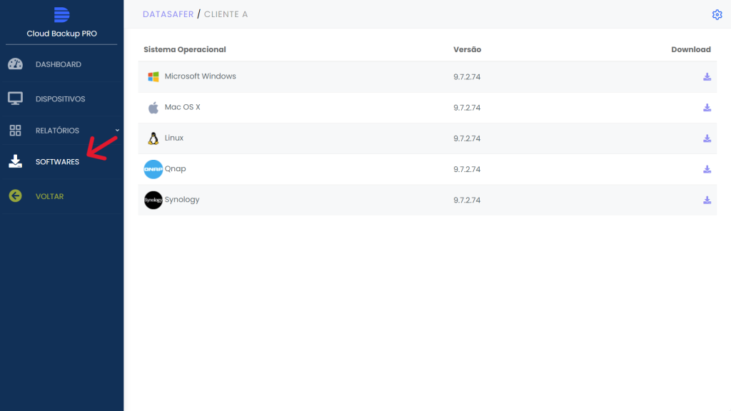
Task: Click the Linux penguin icon
Action: pos(153,138)
